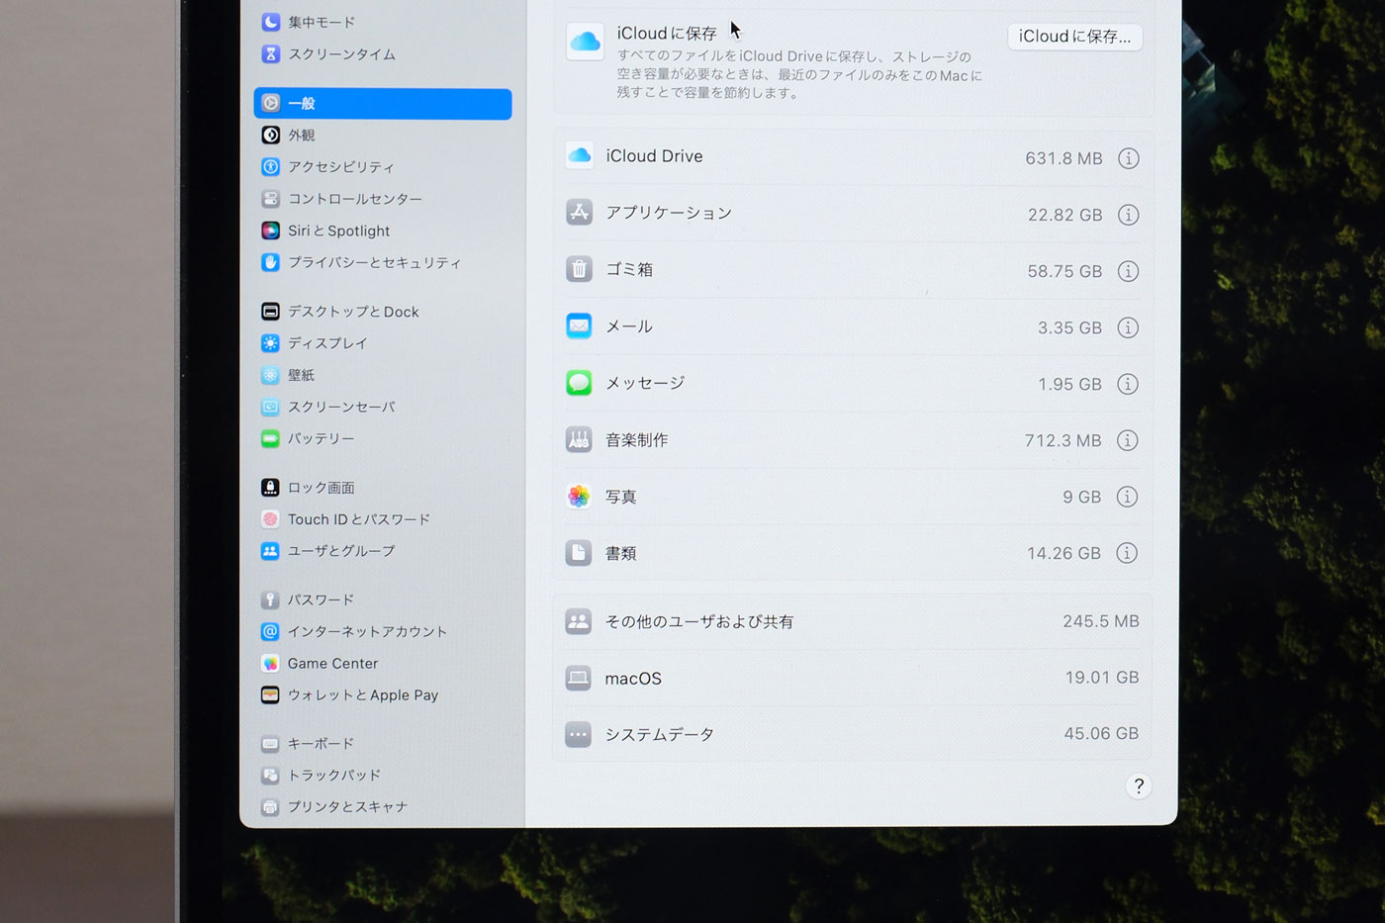The height and width of the screenshot is (923, 1385).
Task: Show info for 音楽制作 storage
Action: pos(1127,440)
